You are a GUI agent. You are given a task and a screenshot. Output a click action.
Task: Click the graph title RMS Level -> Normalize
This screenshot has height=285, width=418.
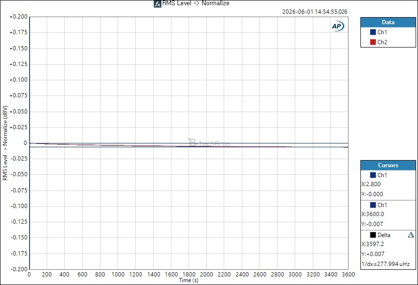[x=196, y=3]
